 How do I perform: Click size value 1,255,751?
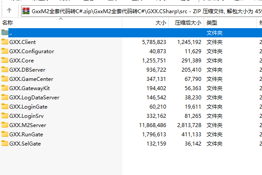[154, 61]
